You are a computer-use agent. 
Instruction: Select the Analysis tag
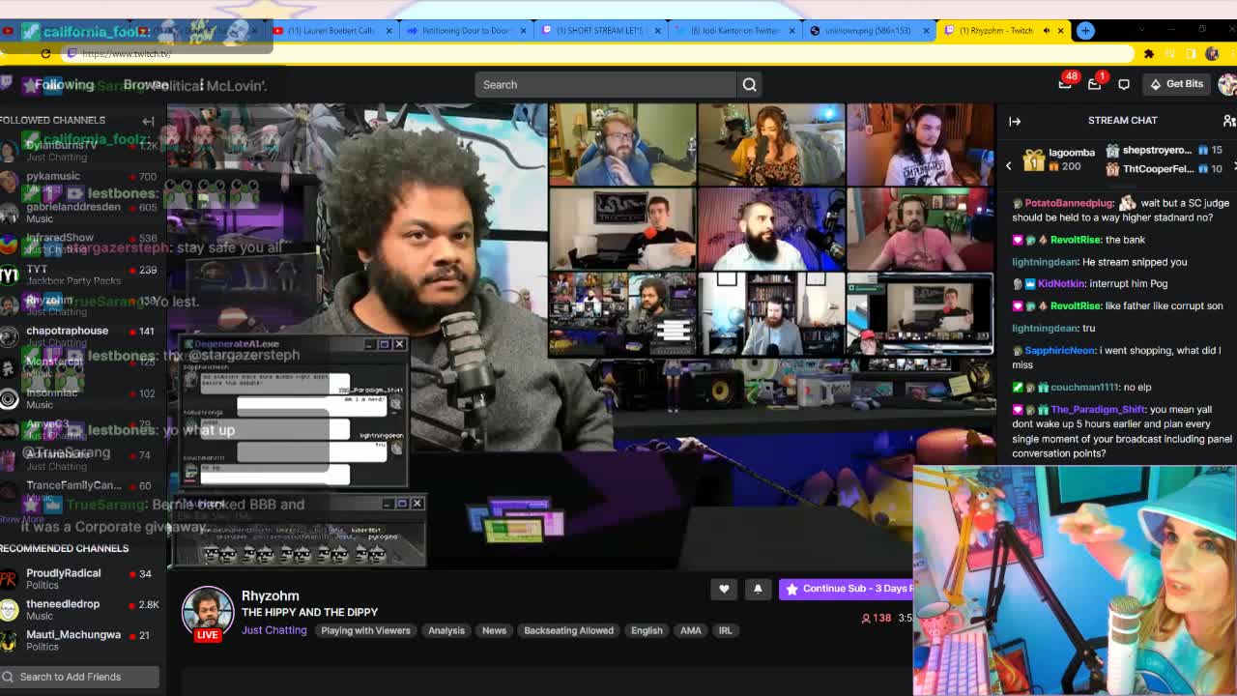446,630
